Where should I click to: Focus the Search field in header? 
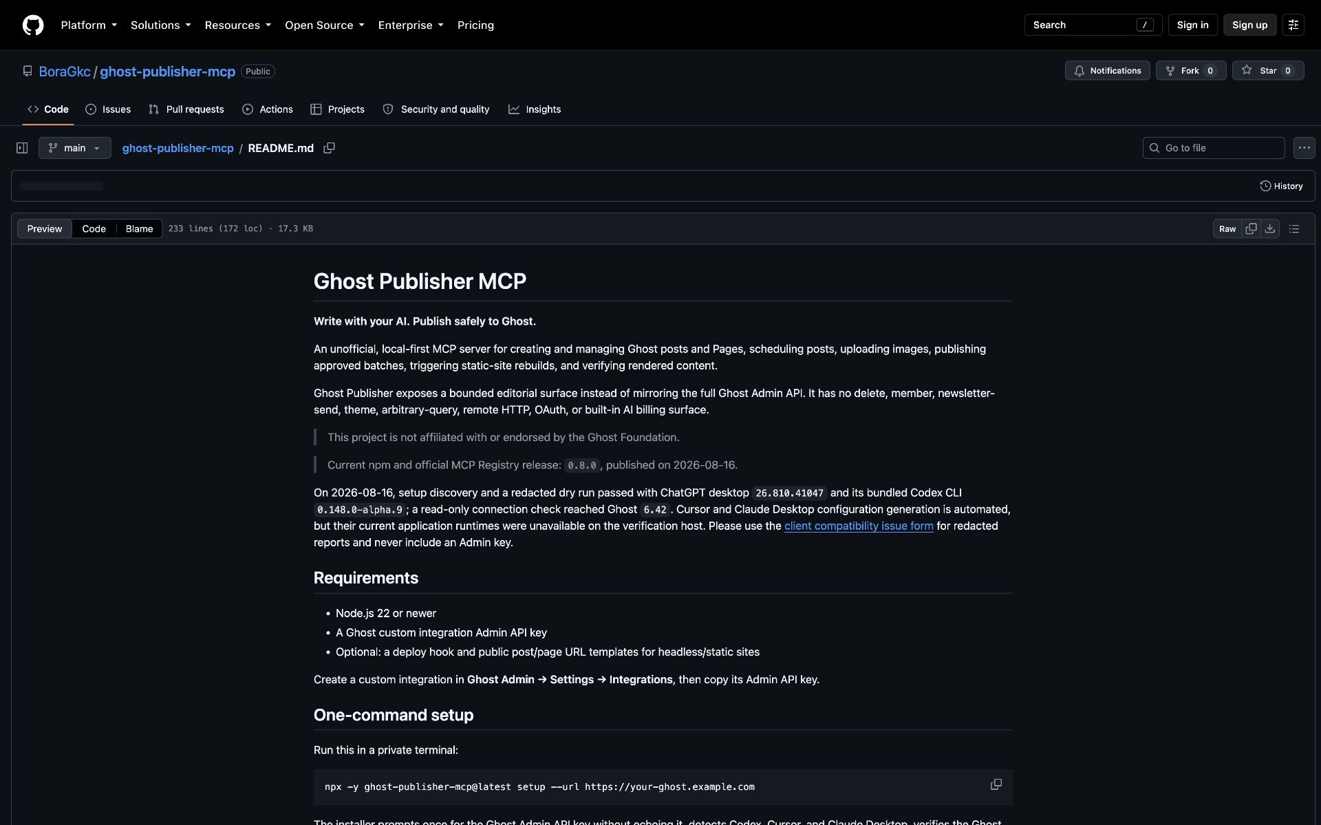(x=1093, y=25)
